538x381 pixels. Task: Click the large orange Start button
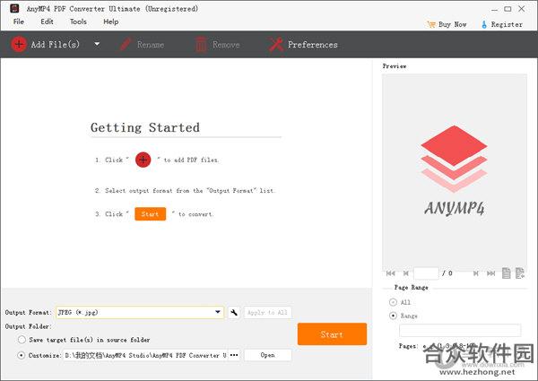[x=332, y=334]
